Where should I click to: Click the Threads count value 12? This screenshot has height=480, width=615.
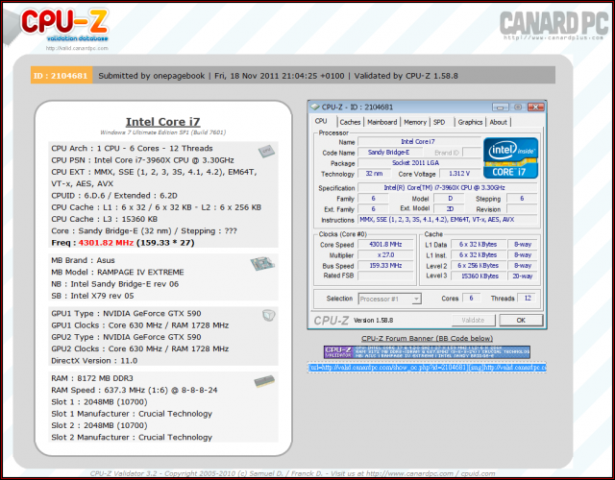[x=528, y=299]
